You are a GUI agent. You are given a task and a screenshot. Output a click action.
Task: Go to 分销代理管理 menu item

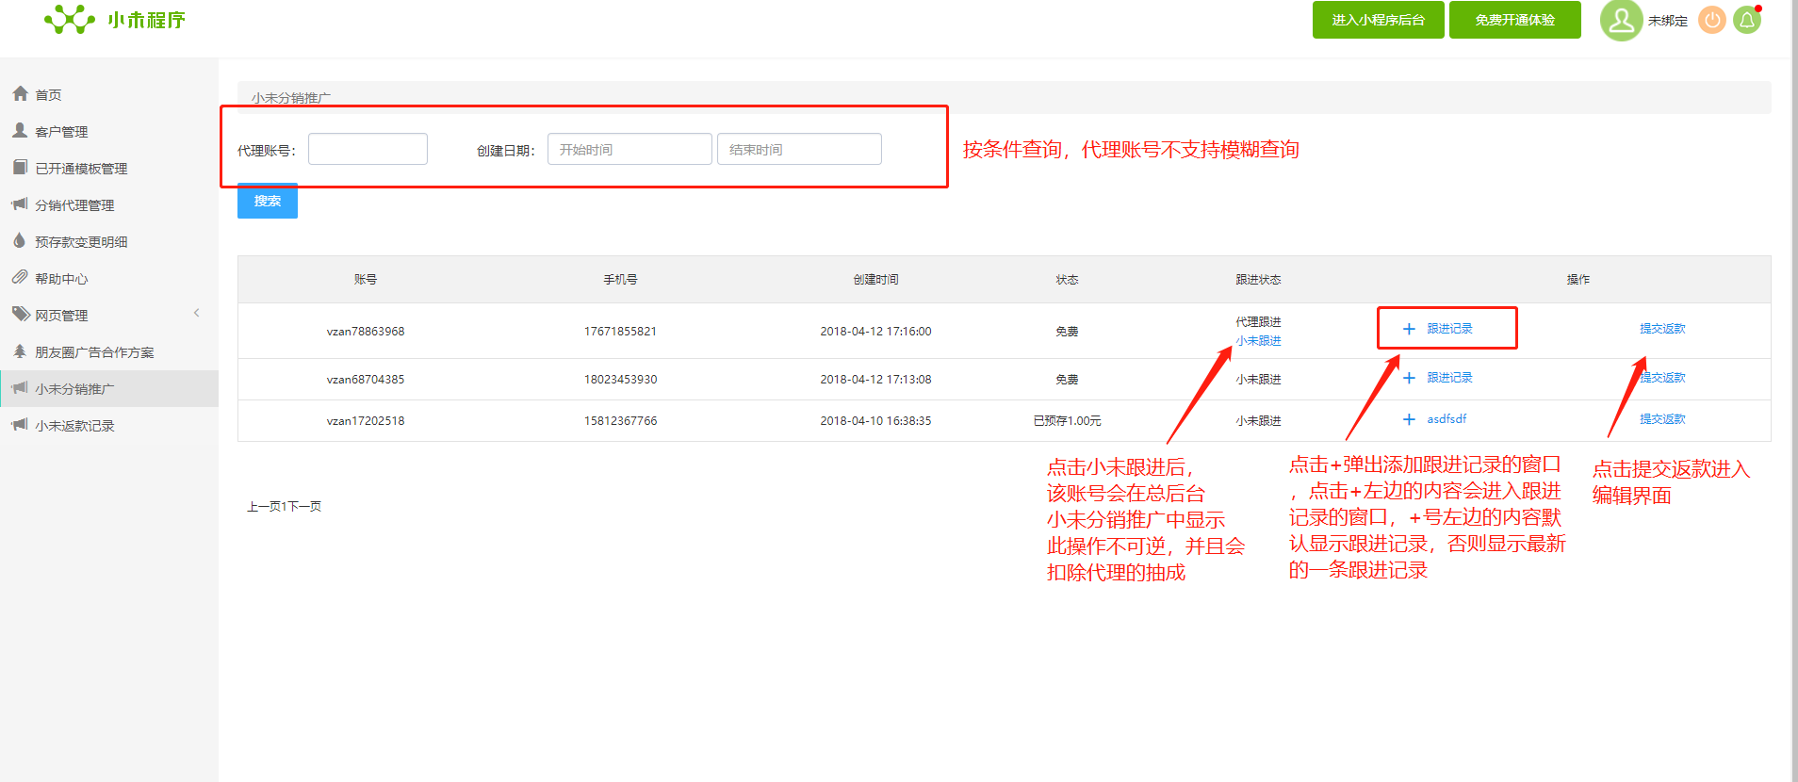pos(74,205)
